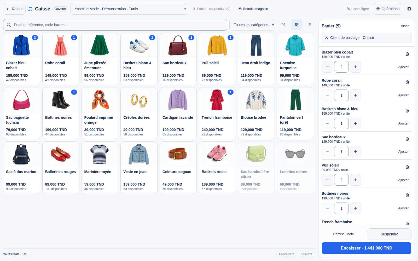Switch to list view of products
Screen dimensions: 418x261
[x=309, y=25]
